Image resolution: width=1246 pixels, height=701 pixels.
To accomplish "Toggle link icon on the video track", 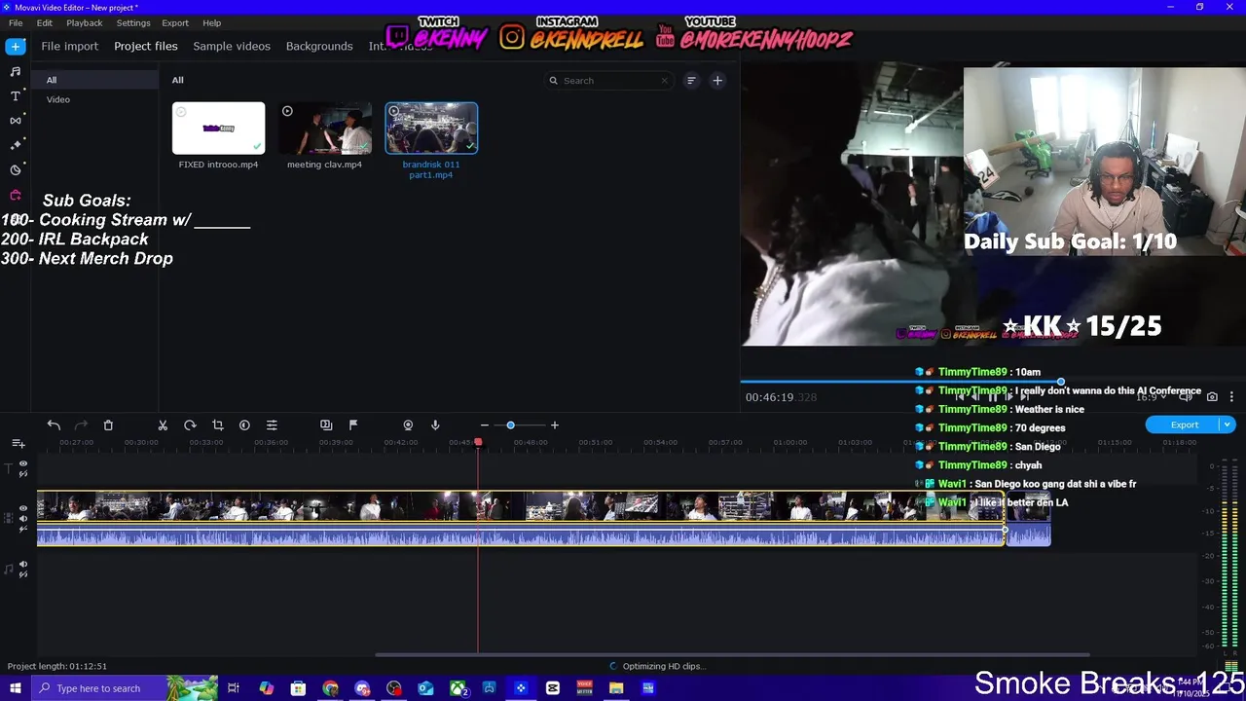I will point(23,529).
